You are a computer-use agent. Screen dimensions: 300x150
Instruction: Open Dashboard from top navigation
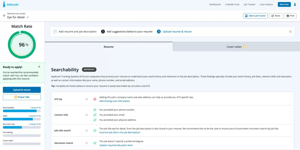click(215, 4)
